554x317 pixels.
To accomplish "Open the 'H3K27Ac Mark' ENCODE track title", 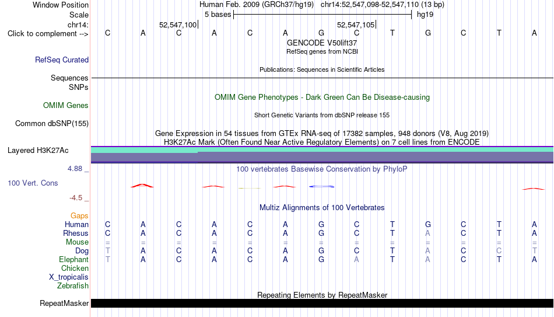I will [322, 142].
